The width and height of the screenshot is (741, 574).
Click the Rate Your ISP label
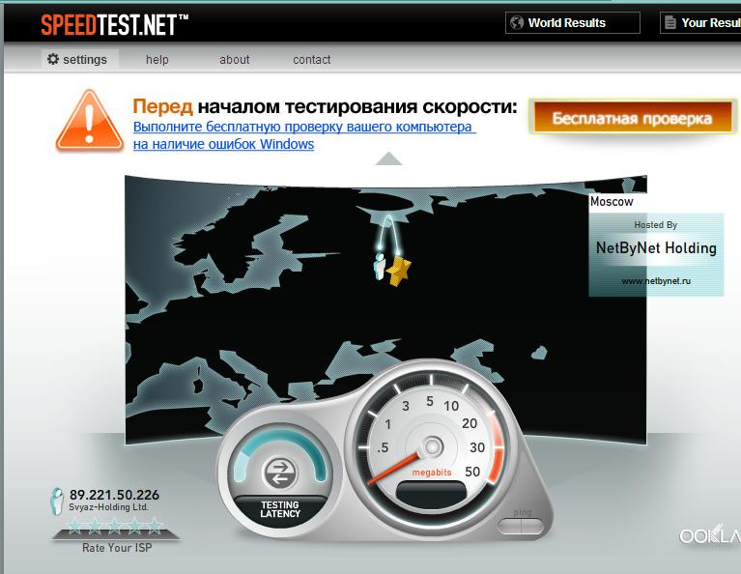click(117, 548)
